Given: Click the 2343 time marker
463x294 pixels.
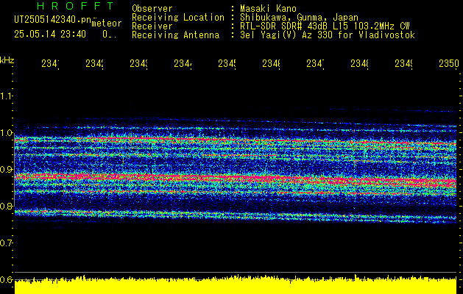Looking at the screenshot, I should (138, 64).
